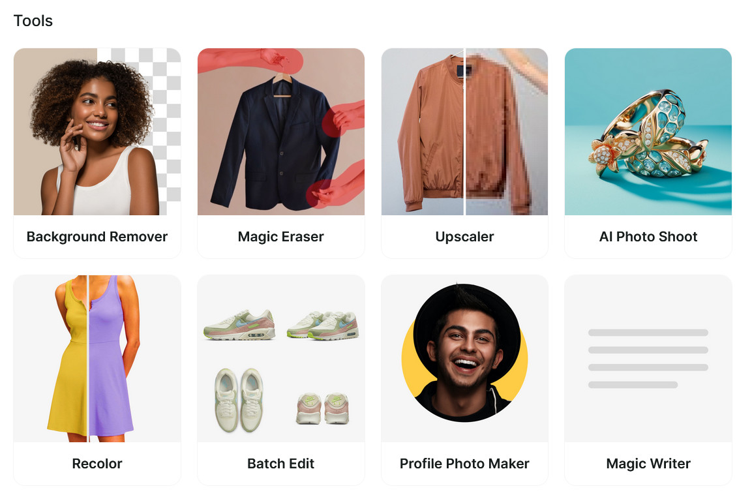Image resolution: width=737 pixels, height=499 pixels.
Task: Click the Magic Writer label
Action: coord(648,463)
